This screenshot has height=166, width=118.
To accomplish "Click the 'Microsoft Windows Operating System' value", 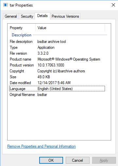I will (x=69, y=59).
